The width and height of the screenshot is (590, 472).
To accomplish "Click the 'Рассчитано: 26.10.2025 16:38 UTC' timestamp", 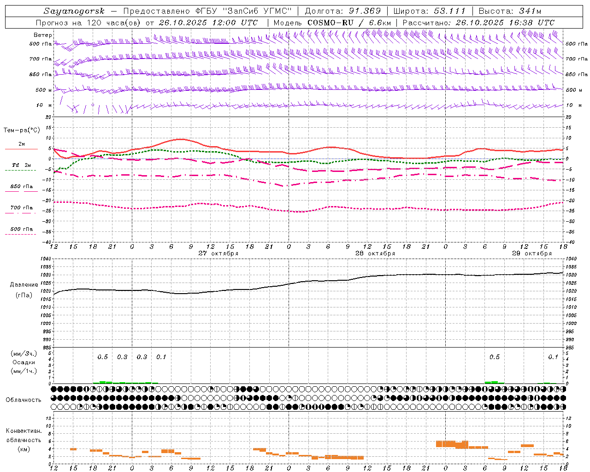I will [478, 23].
